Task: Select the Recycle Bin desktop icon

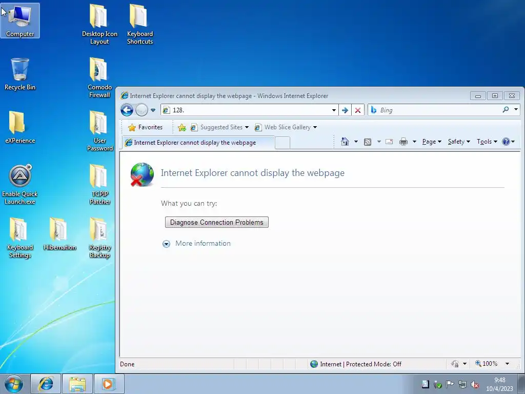Action: (20, 74)
